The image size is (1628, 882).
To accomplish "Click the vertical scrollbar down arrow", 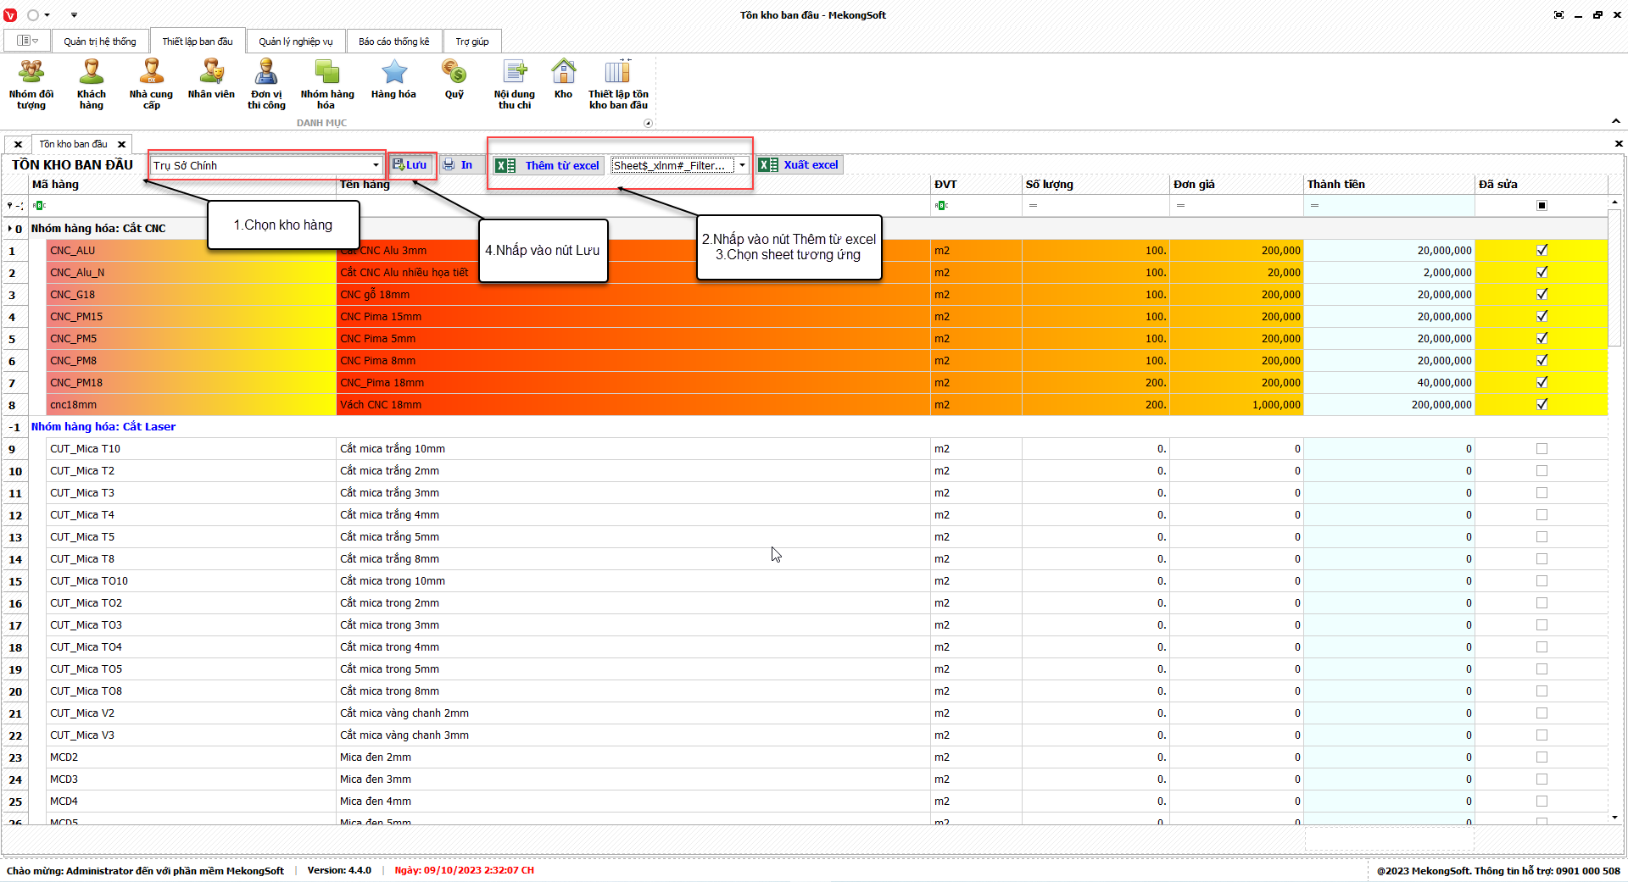I will pyautogui.click(x=1614, y=818).
